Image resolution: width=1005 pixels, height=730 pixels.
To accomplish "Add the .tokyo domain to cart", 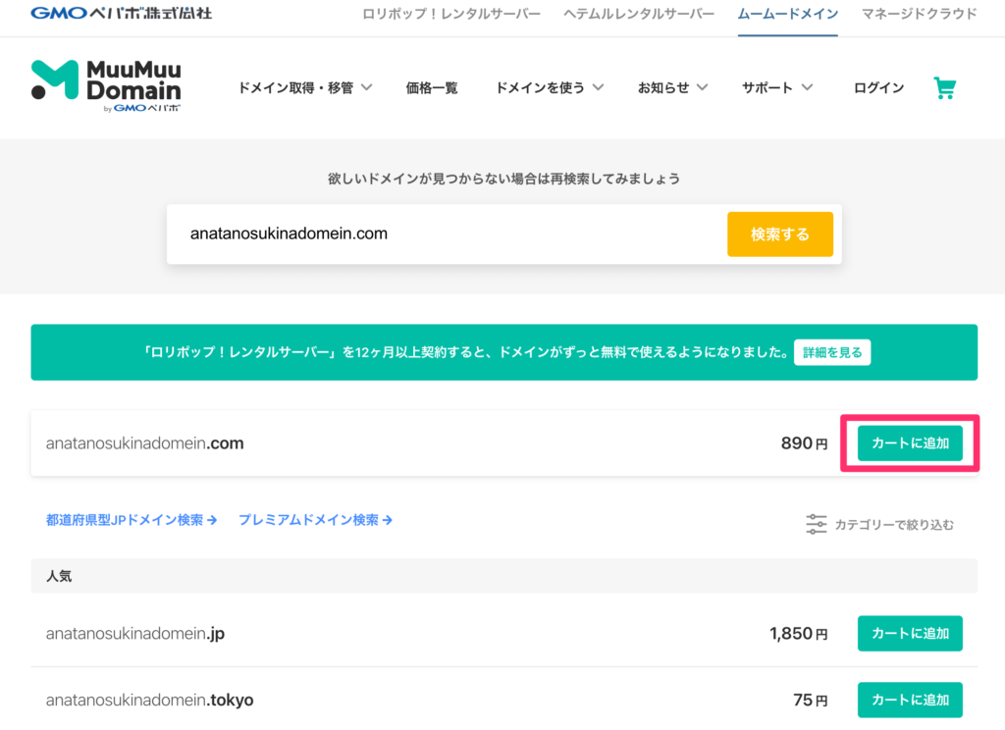I will pyautogui.click(x=910, y=700).
